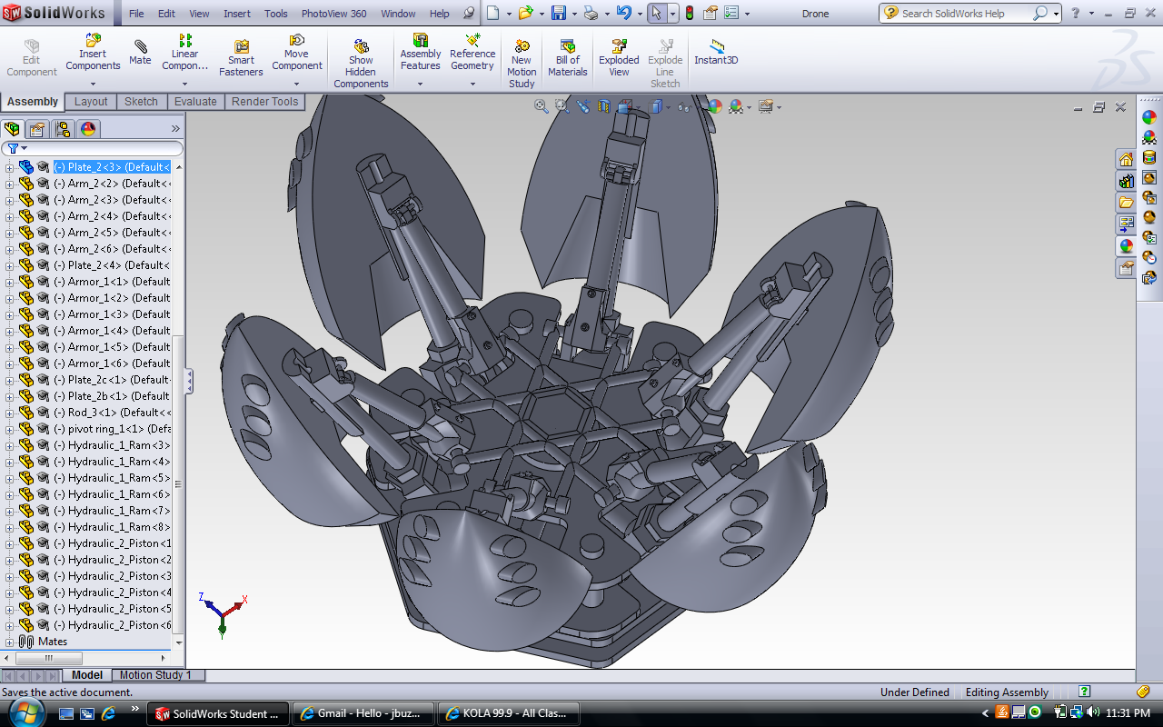The image size is (1163, 727).
Task: Switch to the Render Tools tab
Action: point(264,102)
